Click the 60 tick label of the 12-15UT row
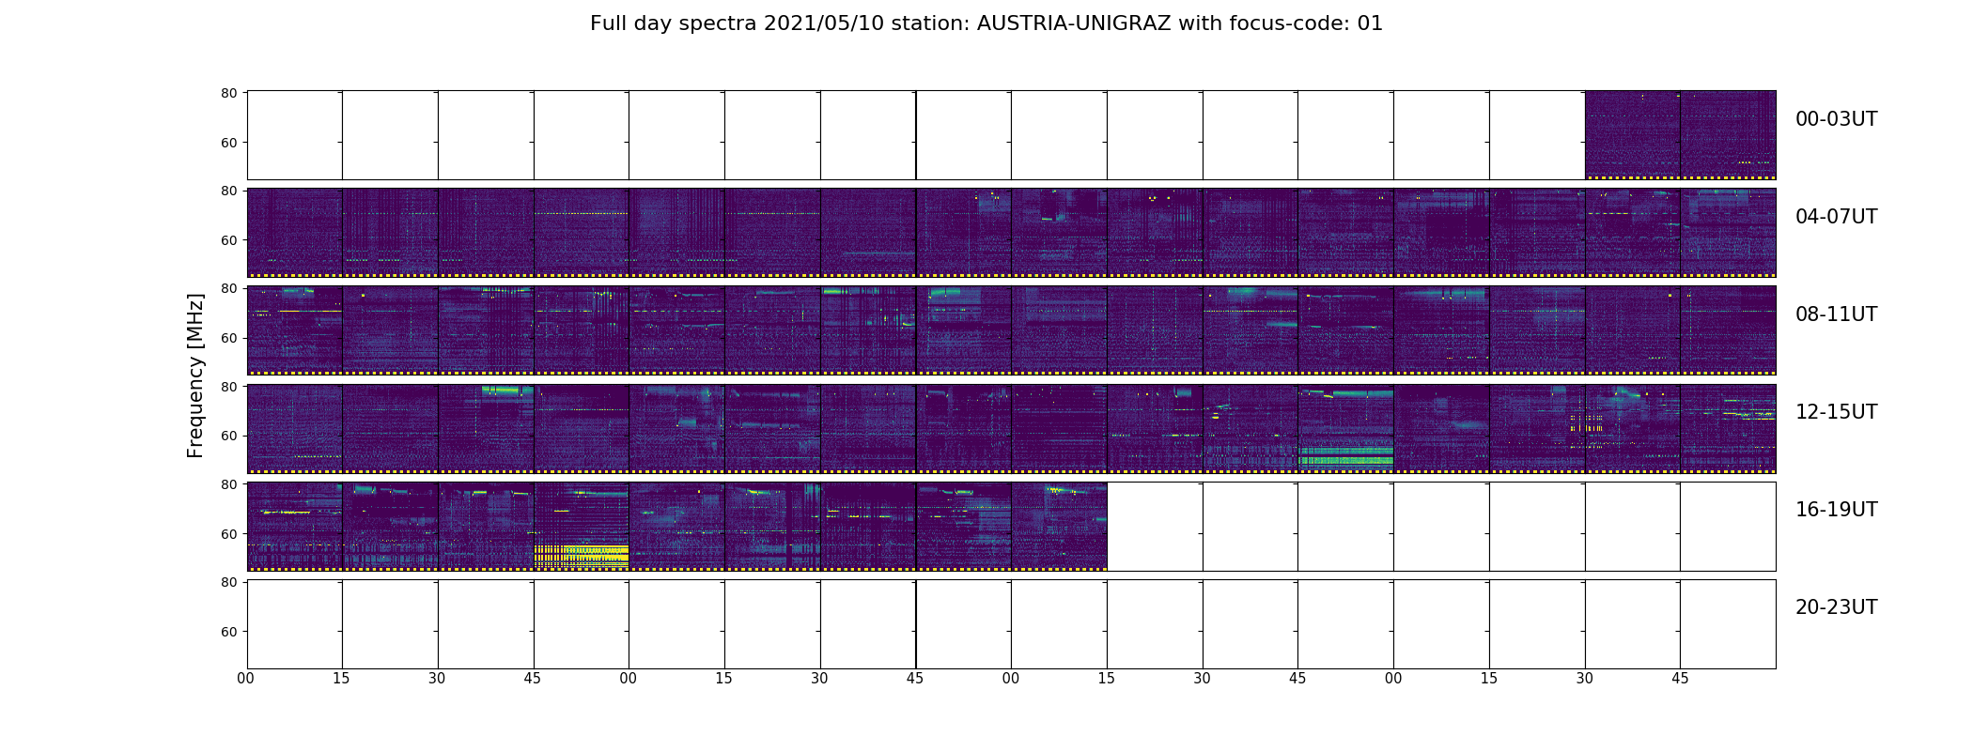The image size is (1973, 751). click(228, 436)
